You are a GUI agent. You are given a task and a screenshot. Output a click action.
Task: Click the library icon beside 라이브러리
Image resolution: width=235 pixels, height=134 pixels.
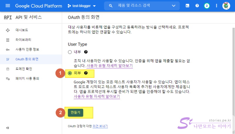[x=8, y=40]
